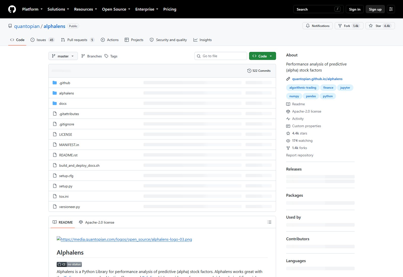Viewport: 403px width, 277px height.
Task: Expand the Solutions menu
Action: (58, 9)
